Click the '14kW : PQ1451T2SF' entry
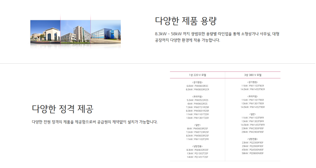 [198, 157]
